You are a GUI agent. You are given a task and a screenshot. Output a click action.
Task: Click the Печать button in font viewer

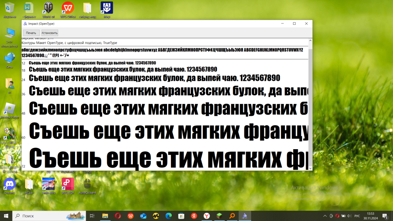pos(31,33)
